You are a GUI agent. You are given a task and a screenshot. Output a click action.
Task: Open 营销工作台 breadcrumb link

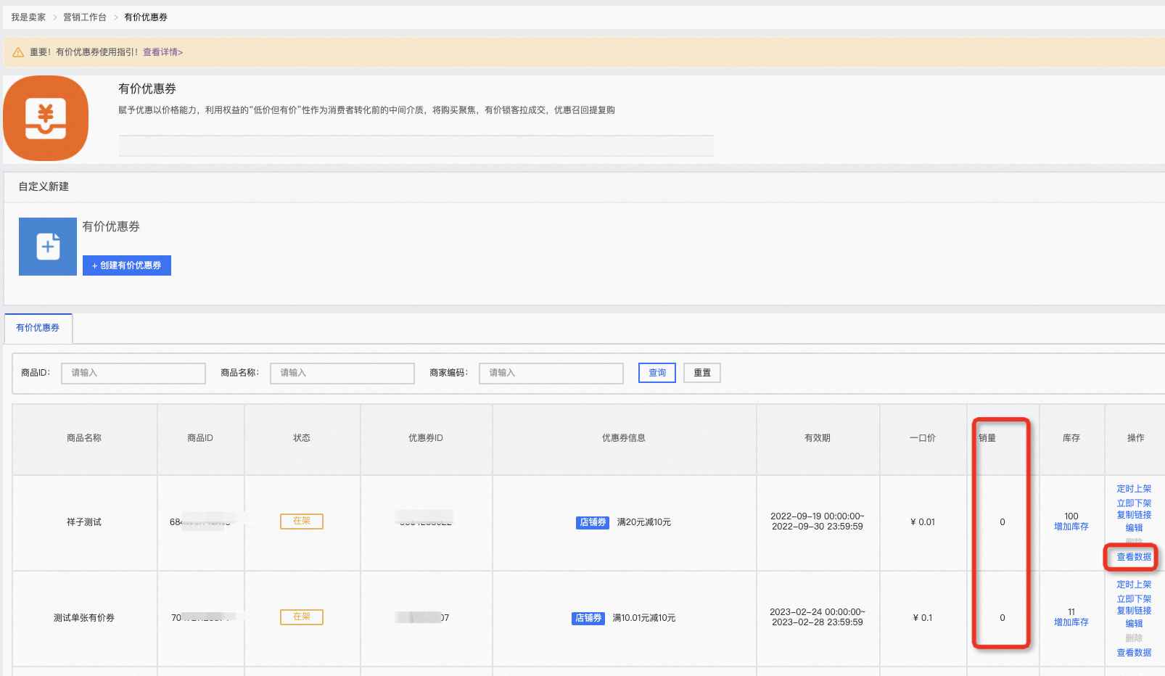point(85,17)
